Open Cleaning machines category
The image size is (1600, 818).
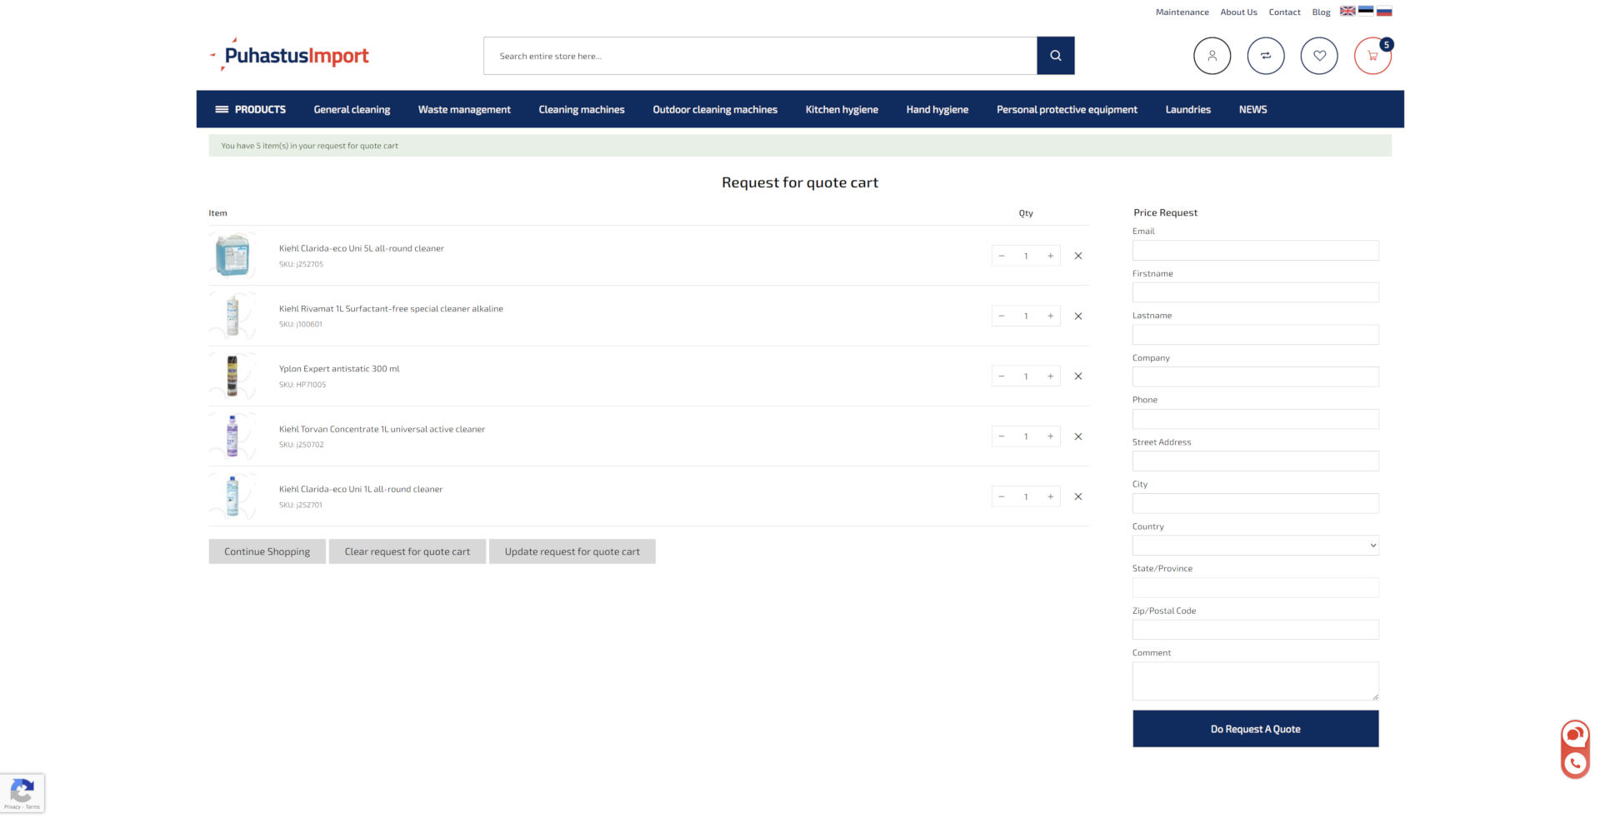tap(582, 109)
